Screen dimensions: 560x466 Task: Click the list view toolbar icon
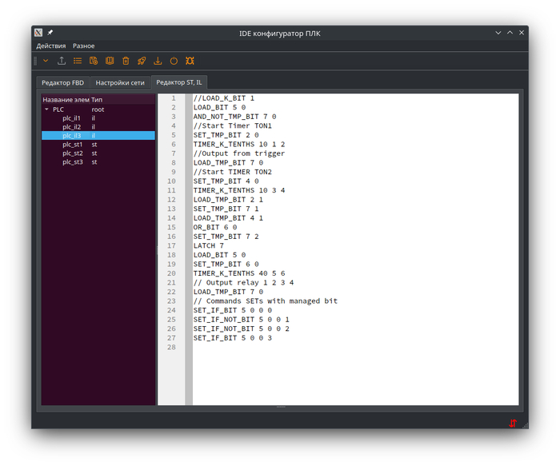[x=78, y=61]
